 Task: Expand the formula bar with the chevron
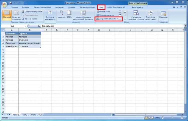[x=185, y=26]
